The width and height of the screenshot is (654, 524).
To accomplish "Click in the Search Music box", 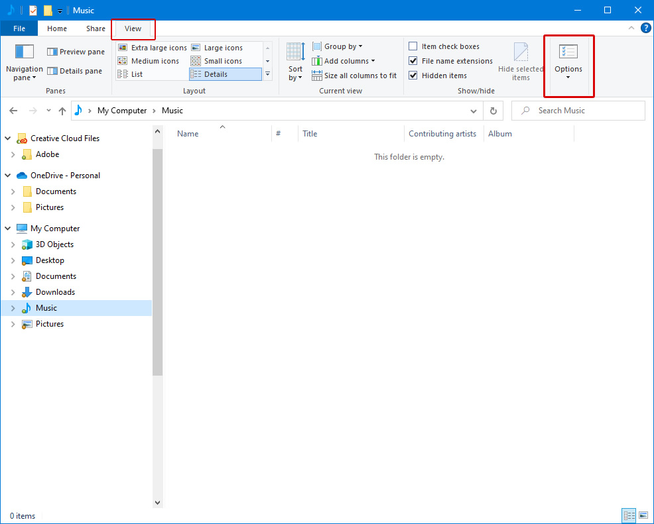I will [578, 111].
